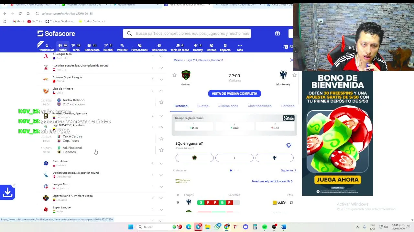Select the Dardos sport icon
414x232 pixels.
[x=211, y=47]
